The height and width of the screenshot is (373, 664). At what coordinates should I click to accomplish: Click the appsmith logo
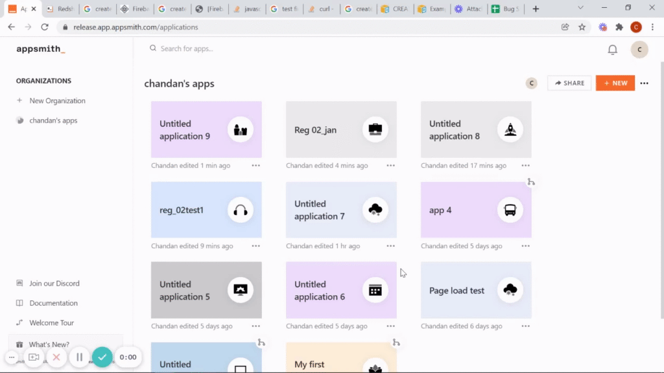[41, 49]
